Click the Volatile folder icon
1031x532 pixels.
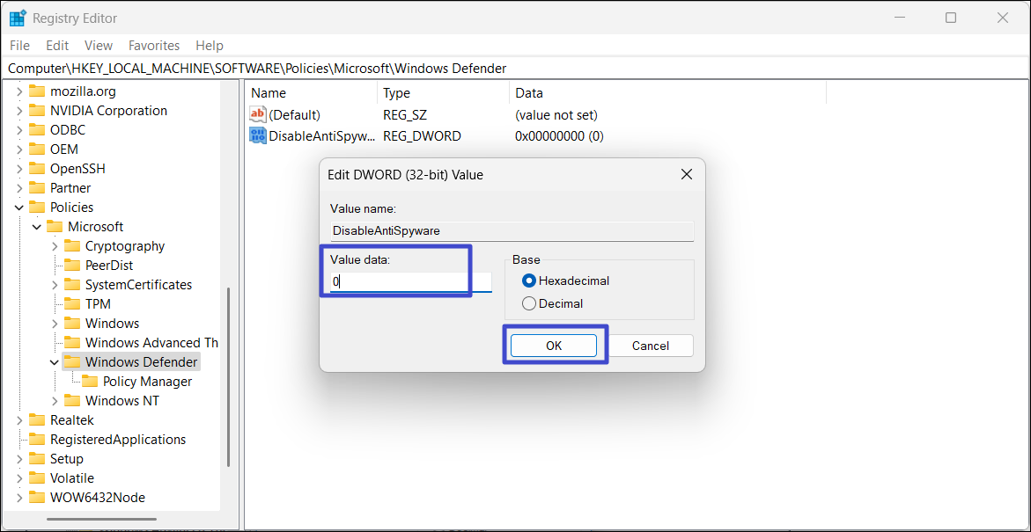38,478
